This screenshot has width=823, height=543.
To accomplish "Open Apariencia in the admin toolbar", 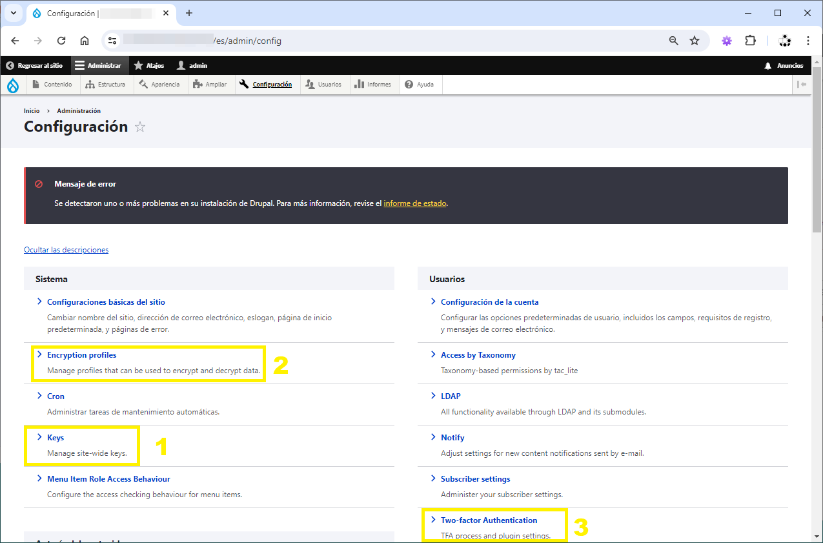I will click(x=159, y=85).
